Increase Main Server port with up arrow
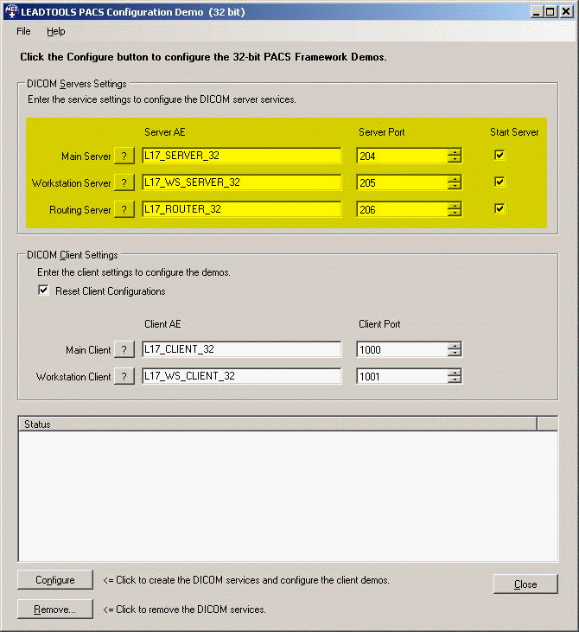Image resolution: width=579 pixels, height=632 pixels. [455, 152]
